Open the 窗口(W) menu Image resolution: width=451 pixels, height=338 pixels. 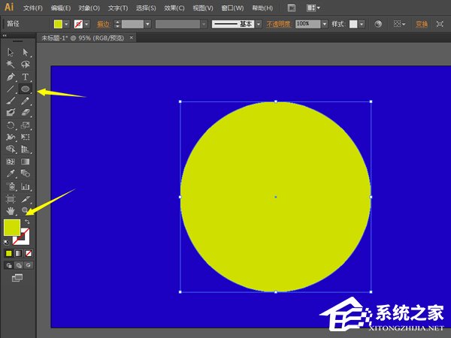coord(232,8)
